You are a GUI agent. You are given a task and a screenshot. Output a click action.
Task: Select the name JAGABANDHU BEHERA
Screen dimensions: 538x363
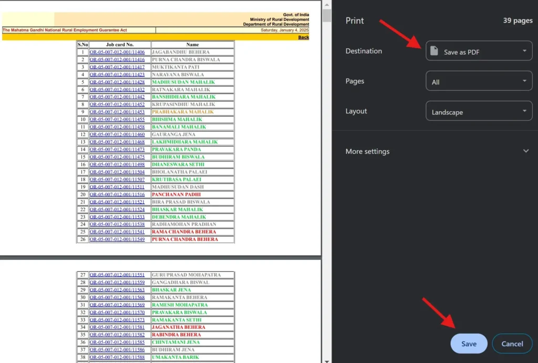(x=181, y=52)
